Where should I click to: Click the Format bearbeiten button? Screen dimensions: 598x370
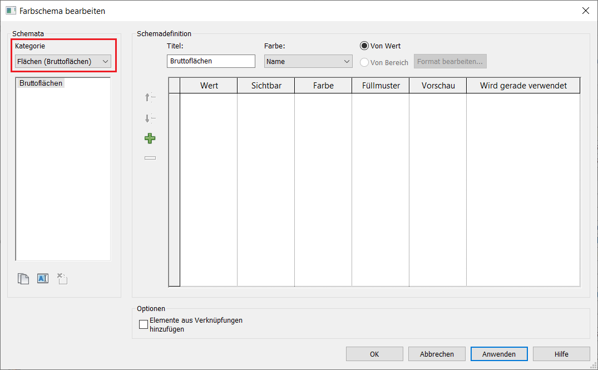(x=450, y=61)
